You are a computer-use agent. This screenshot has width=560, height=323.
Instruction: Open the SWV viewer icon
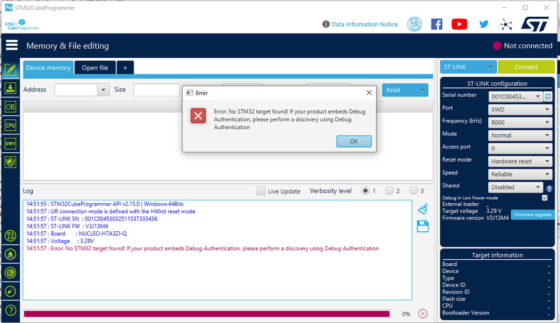[x=10, y=144]
